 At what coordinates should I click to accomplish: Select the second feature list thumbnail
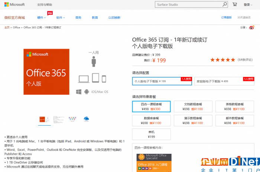tap(59, 119)
